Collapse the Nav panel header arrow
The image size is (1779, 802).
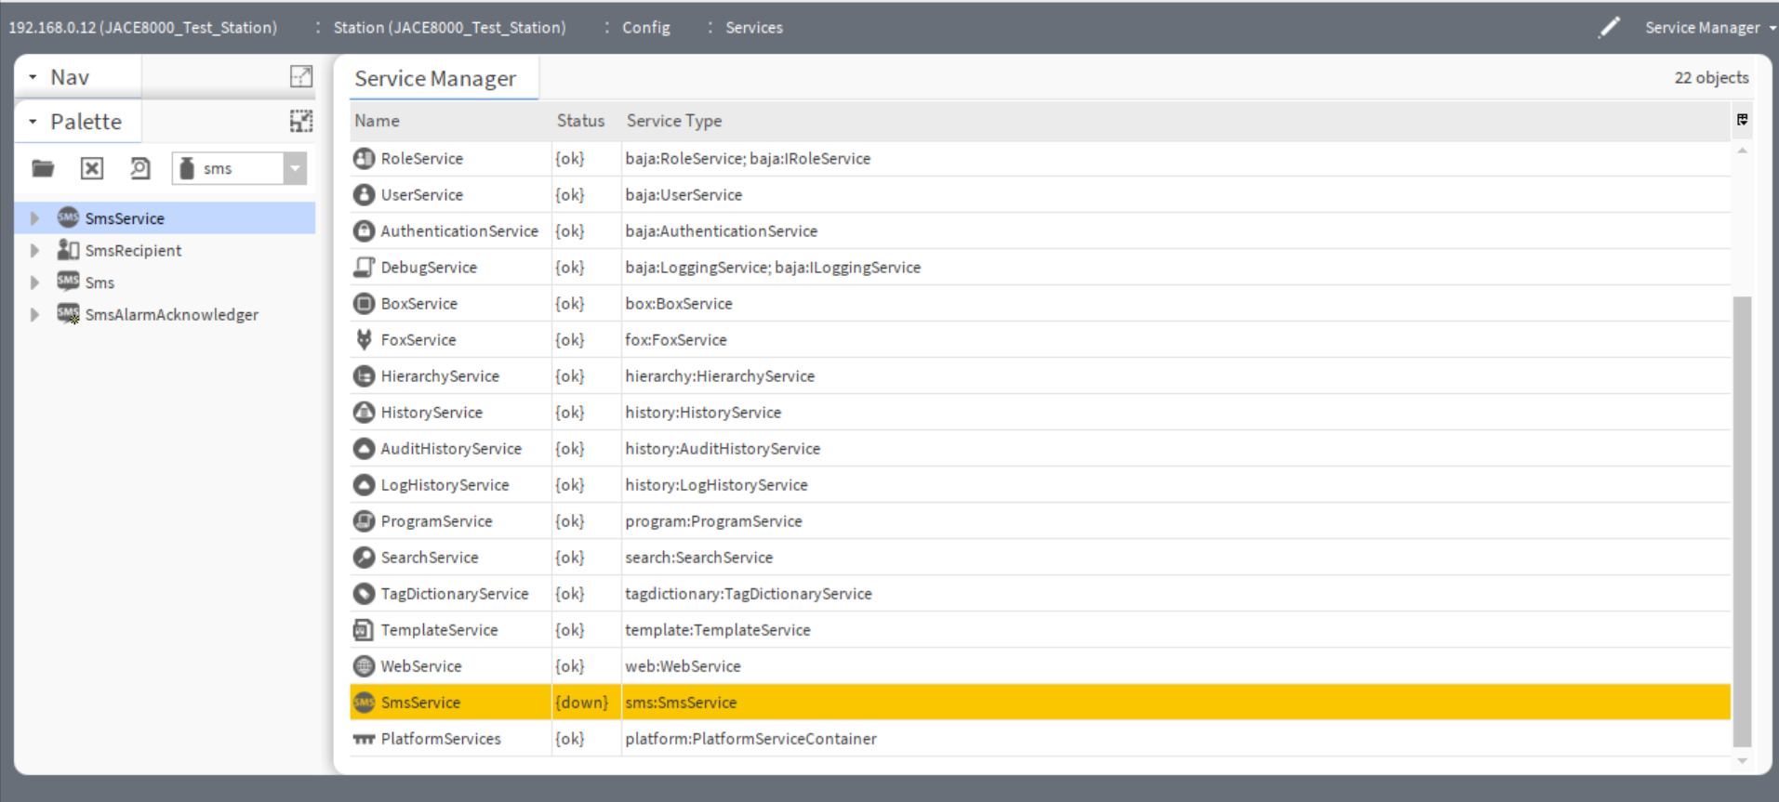[33, 77]
